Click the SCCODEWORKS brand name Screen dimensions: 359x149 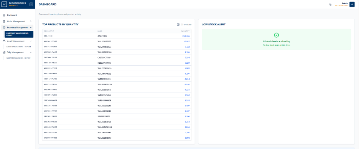point(17,3)
